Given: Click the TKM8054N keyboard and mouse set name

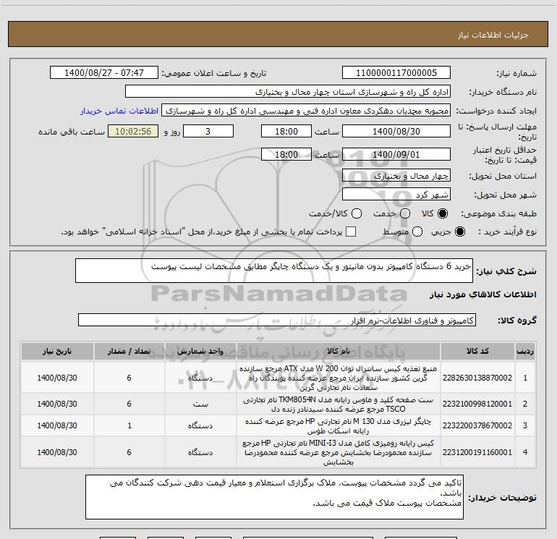Looking at the screenshot, I should point(339,404).
